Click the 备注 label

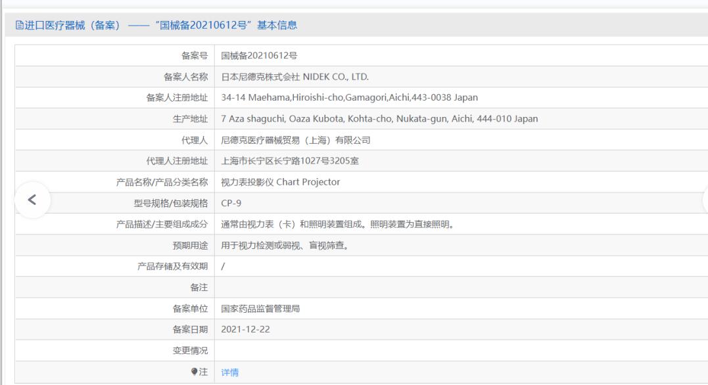pos(199,288)
